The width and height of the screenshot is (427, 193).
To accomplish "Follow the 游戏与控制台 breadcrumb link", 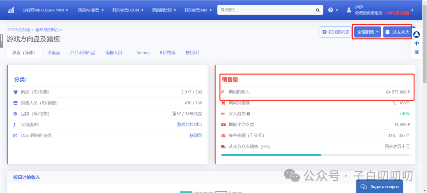I will 47,29.
